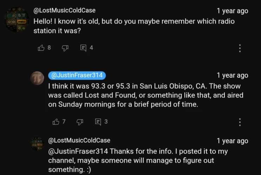The width and height of the screenshot is (261, 175).
Task: Show the 3 replies under JustinFraser314's comment
Action: (x=98, y=122)
